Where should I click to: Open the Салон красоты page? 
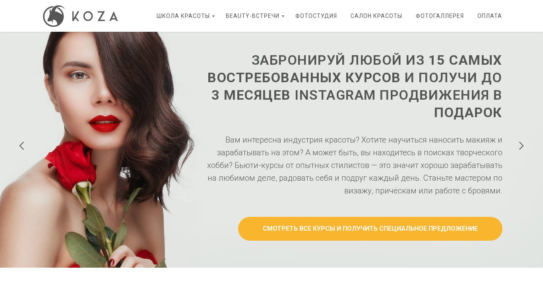(x=376, y=16)
